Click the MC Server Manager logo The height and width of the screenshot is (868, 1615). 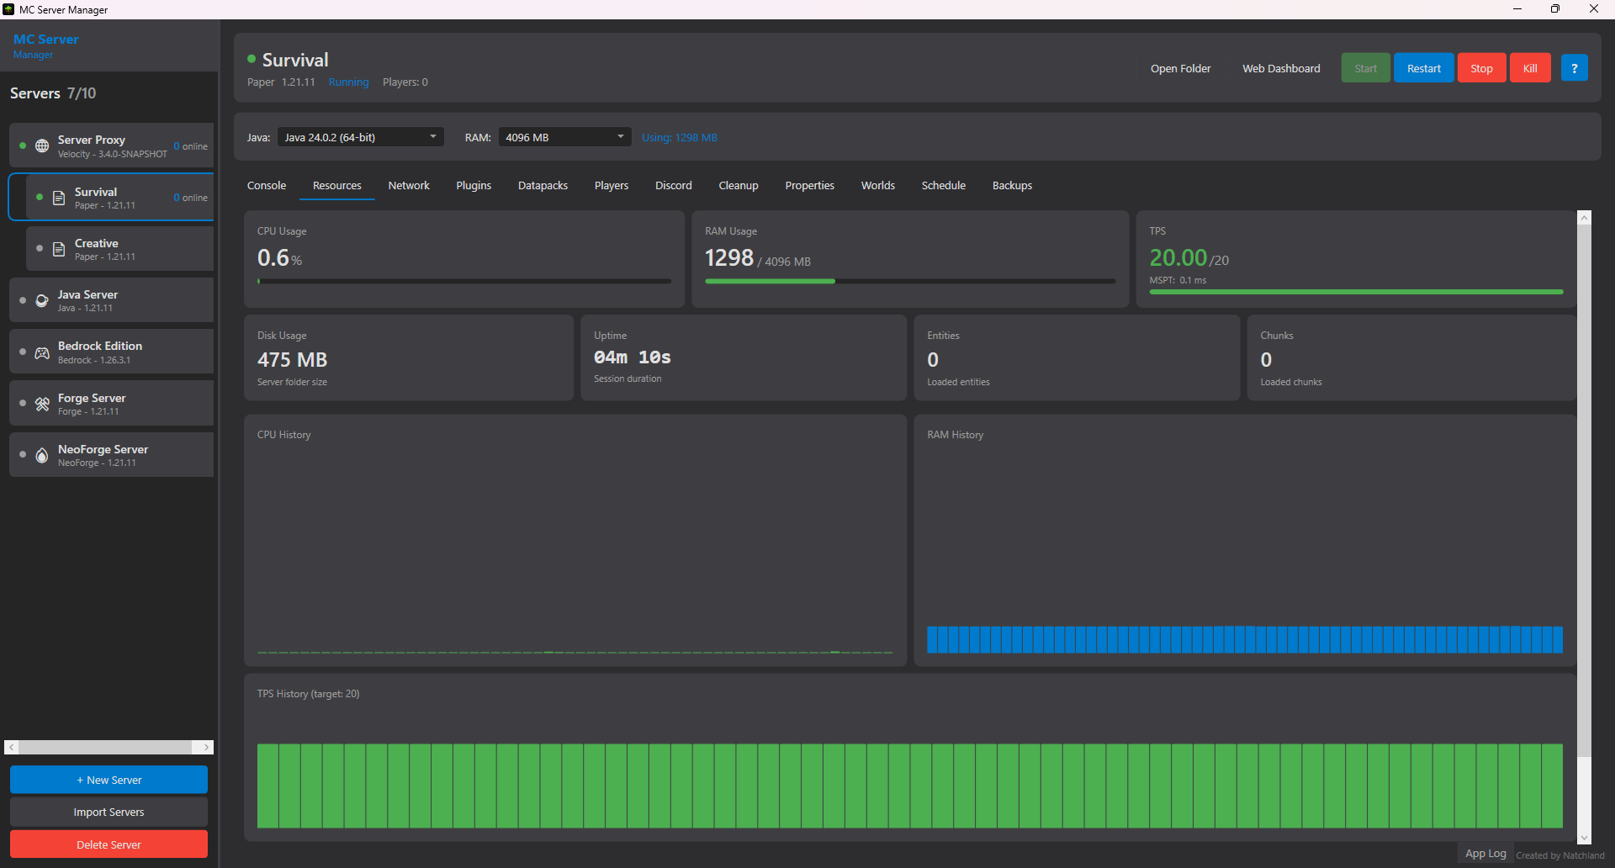[x=46, y=45]
